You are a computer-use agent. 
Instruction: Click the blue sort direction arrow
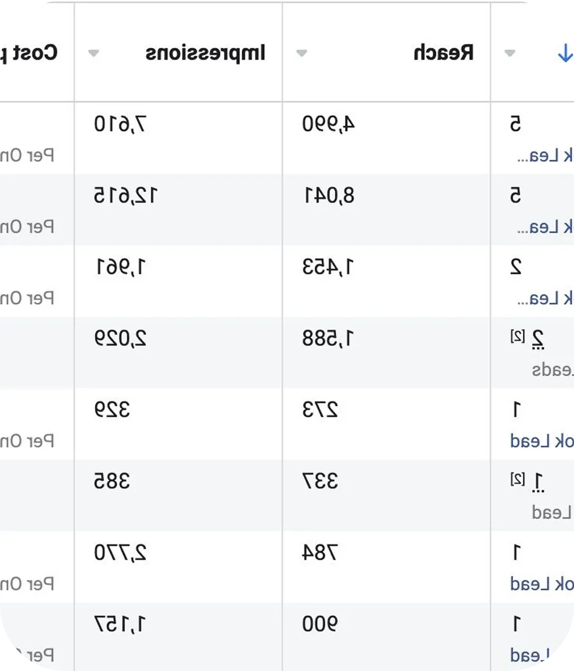coord(565,53)
